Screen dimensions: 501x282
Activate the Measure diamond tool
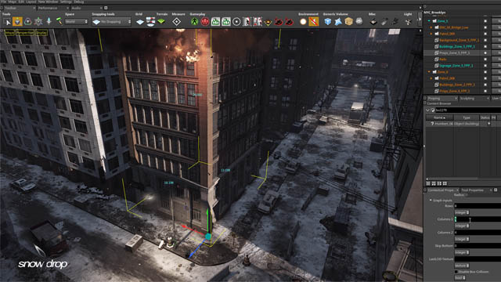tap(176, 22)
